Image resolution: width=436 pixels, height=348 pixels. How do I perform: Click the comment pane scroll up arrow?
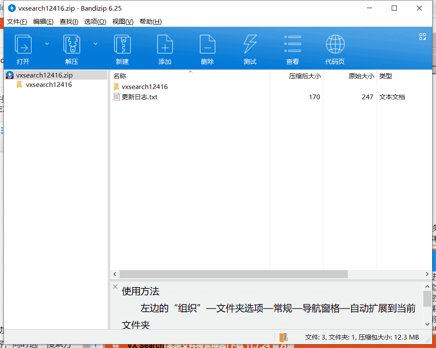click(427, 286)
